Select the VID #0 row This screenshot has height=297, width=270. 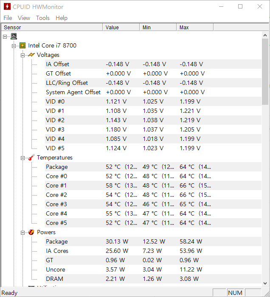(x=153, y=101)
